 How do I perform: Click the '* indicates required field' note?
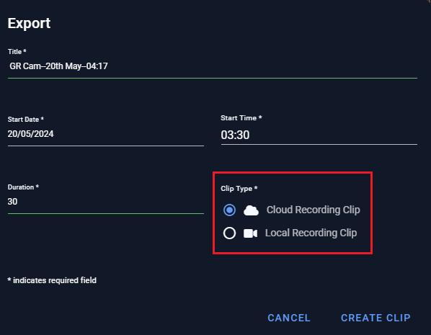coord(52,280)
